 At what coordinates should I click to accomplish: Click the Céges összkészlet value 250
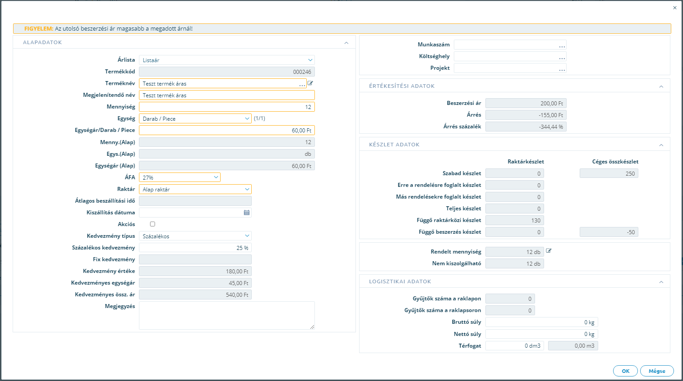609,173
